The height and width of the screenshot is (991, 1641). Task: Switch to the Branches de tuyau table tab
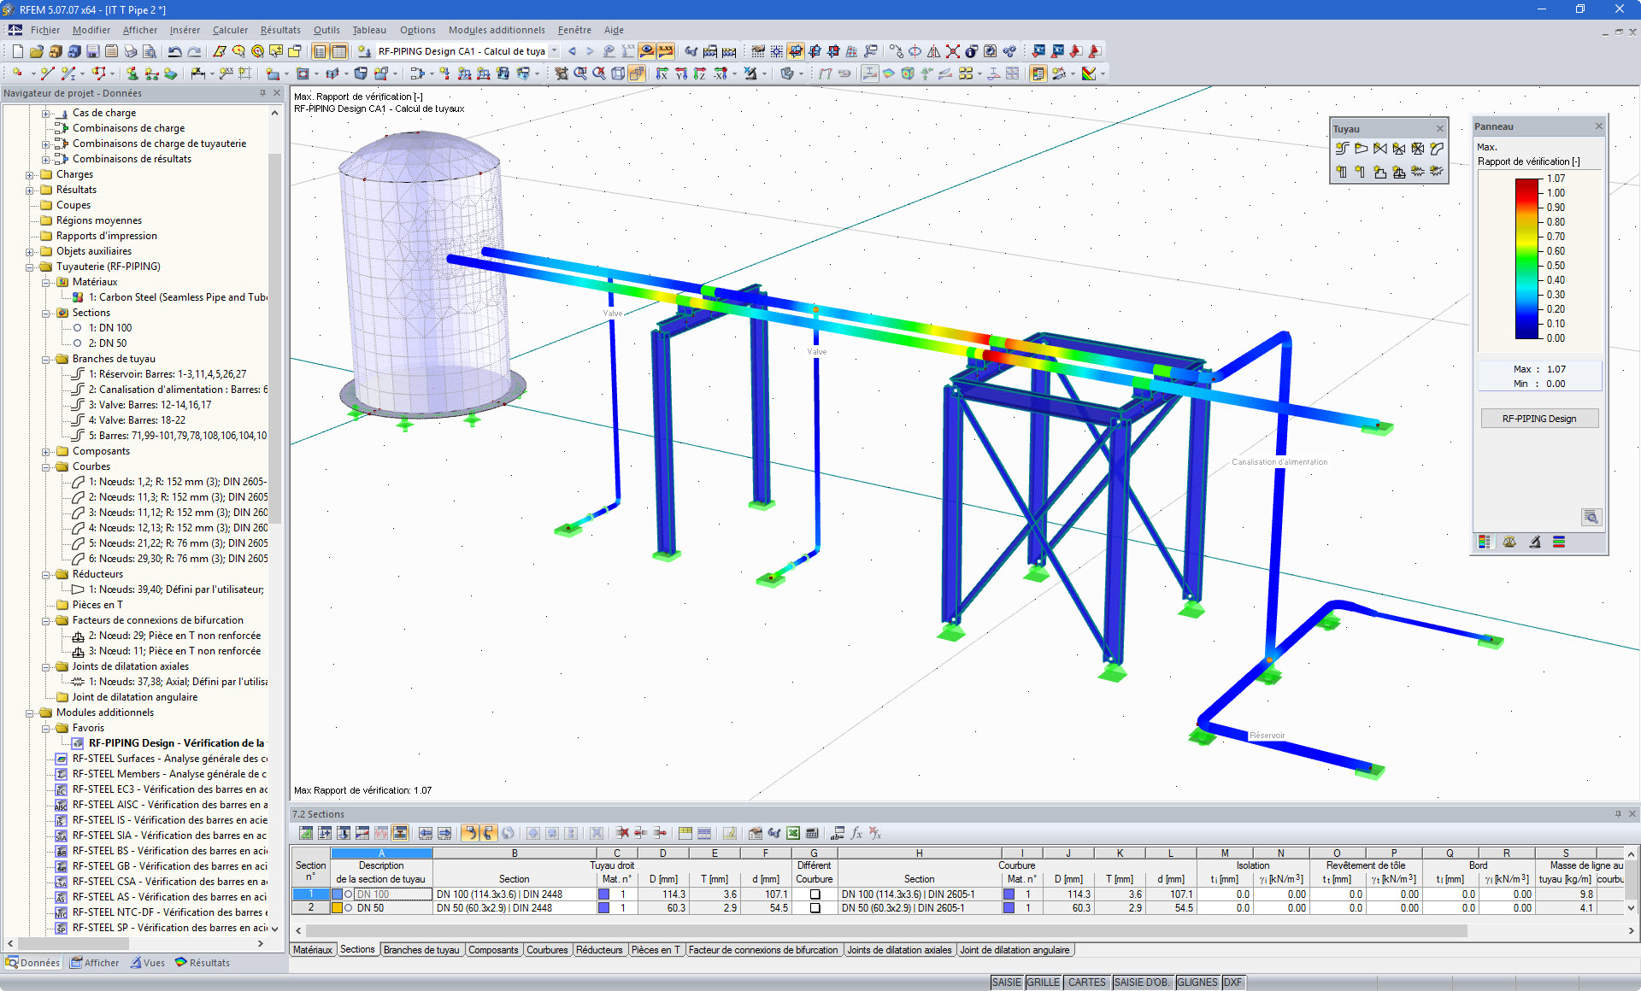click(x=421, y=950)
